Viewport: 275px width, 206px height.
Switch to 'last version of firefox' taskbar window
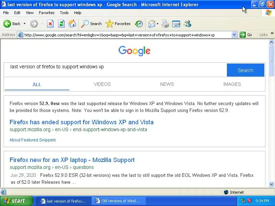point(64,201)
